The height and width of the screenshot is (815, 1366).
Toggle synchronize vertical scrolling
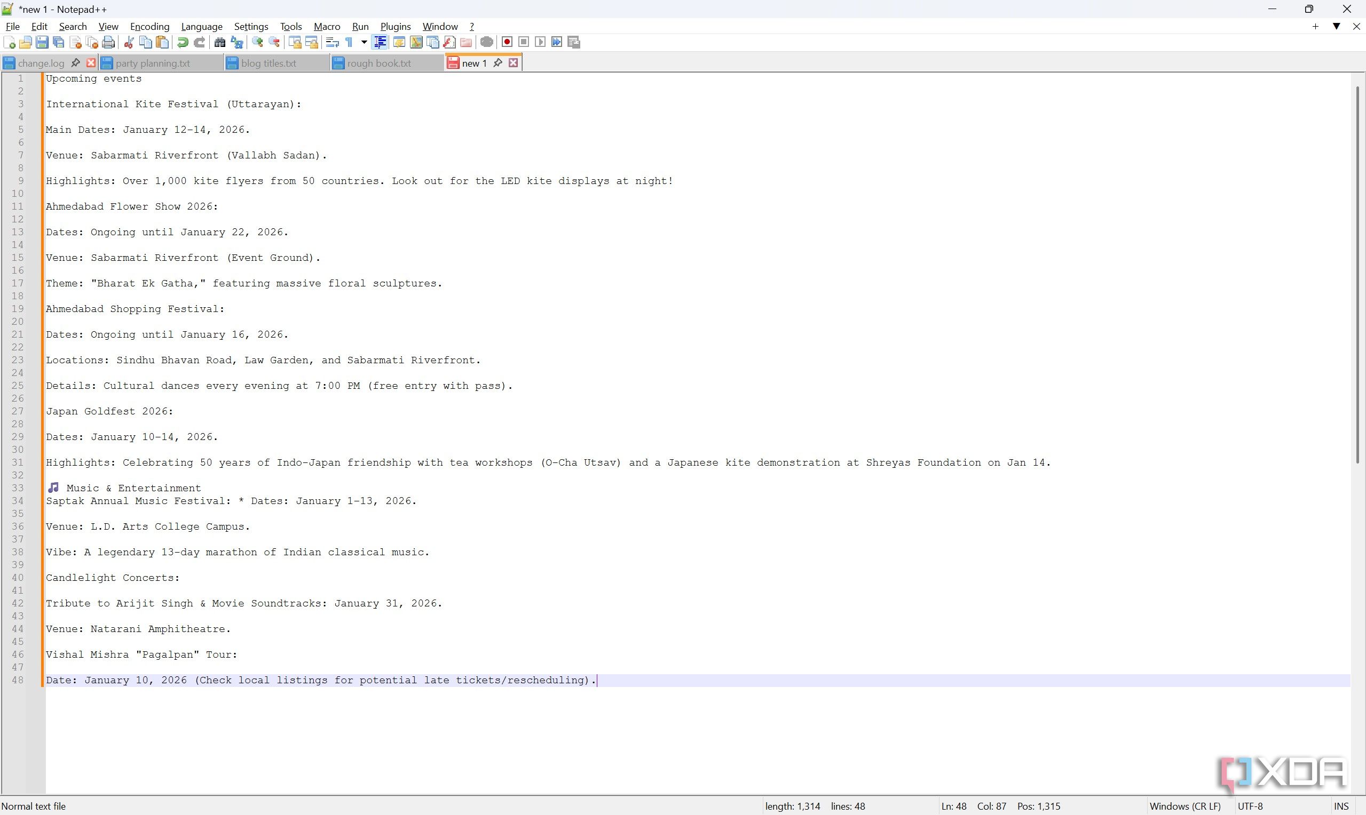(x=295, y=42)
